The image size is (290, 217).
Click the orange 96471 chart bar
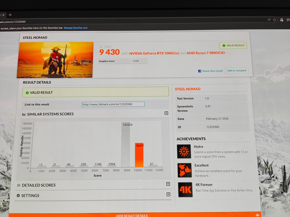(139, 155)
